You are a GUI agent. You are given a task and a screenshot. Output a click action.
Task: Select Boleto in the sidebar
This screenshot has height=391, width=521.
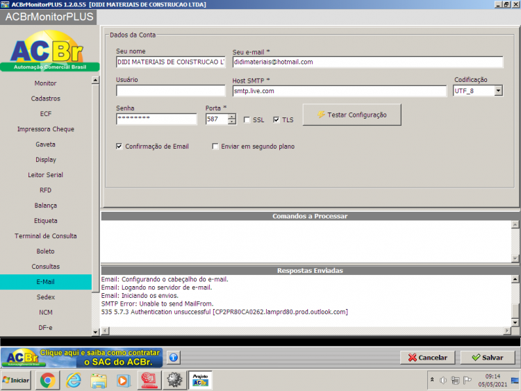46,251
